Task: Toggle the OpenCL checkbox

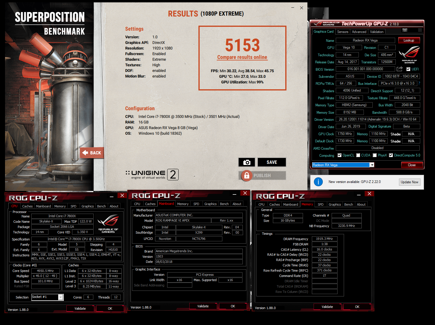Action: [340, 155]
